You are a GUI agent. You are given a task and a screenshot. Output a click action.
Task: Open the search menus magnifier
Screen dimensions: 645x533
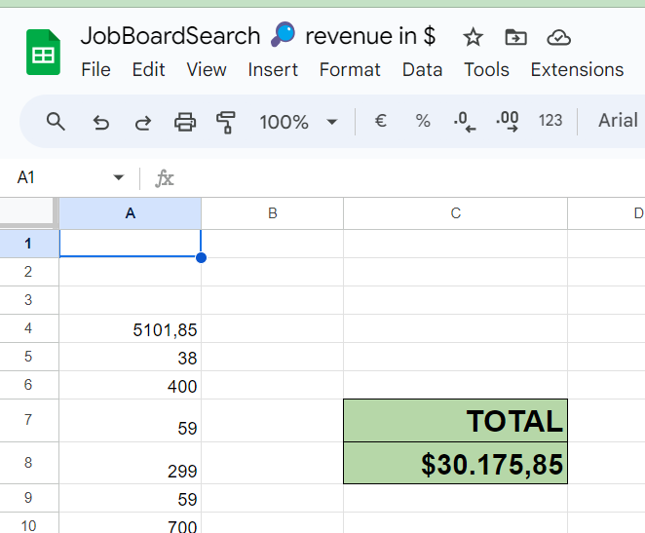tap(56, 122)
